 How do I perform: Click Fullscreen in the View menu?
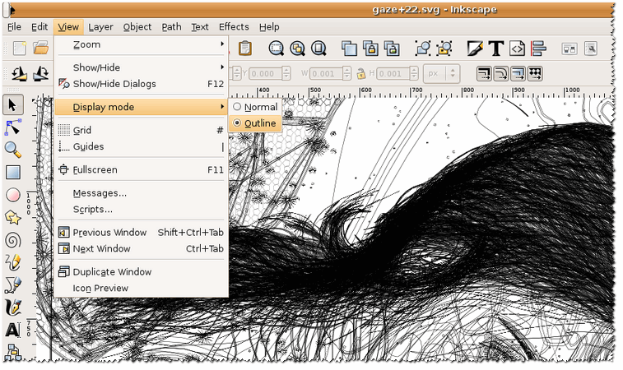click(x=95, y=170)
